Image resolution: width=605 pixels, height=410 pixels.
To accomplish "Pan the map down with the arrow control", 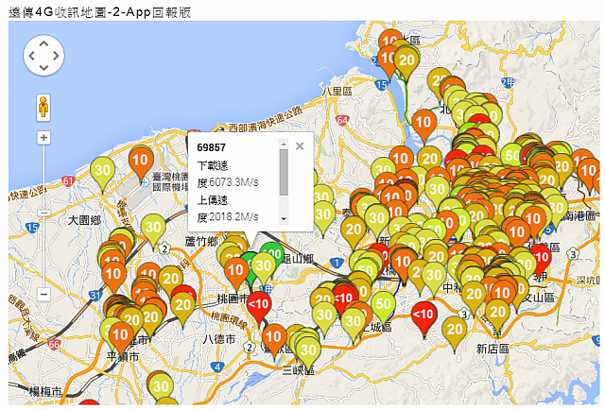I will pos(43,68).
